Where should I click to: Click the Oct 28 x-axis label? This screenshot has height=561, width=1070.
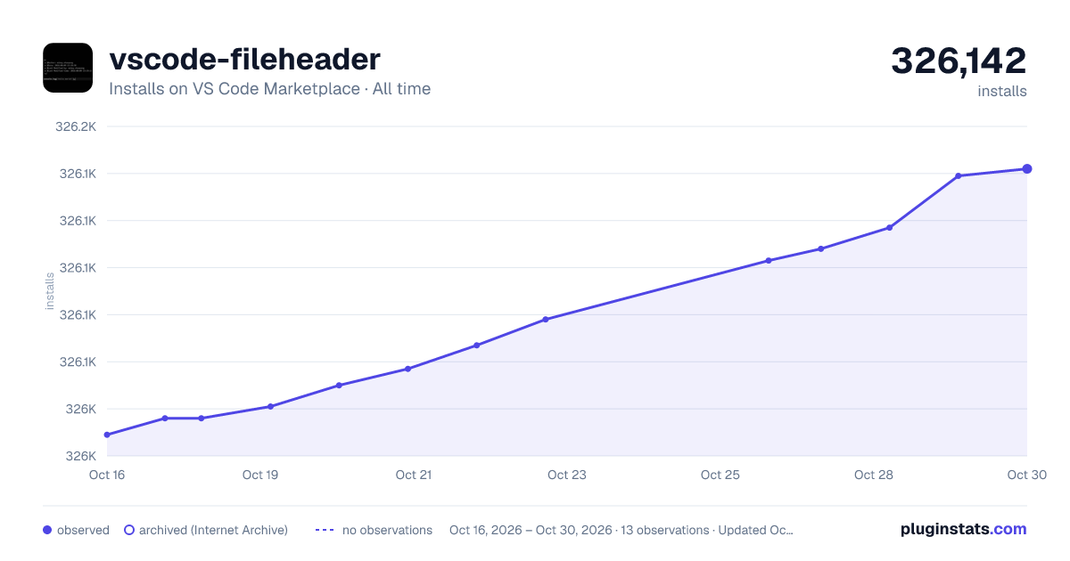tap(874, 475)
